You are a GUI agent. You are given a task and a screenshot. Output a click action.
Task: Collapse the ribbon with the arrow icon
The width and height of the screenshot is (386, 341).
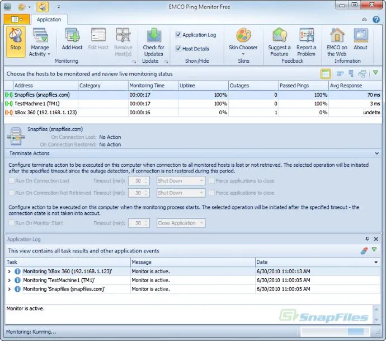[364, 20]
